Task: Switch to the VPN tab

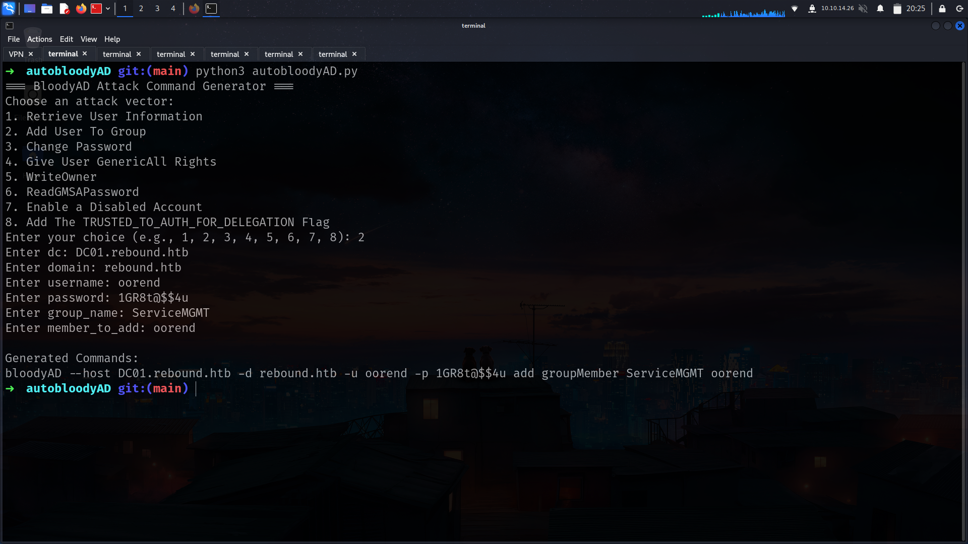Action: (16, 54)
